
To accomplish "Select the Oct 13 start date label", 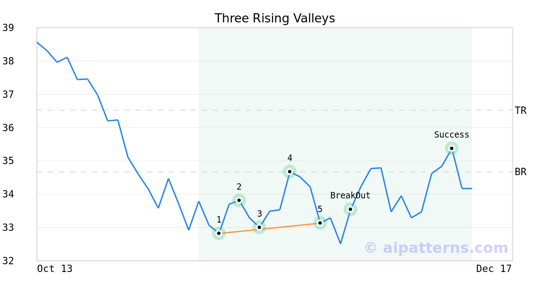I will [55, 269].
